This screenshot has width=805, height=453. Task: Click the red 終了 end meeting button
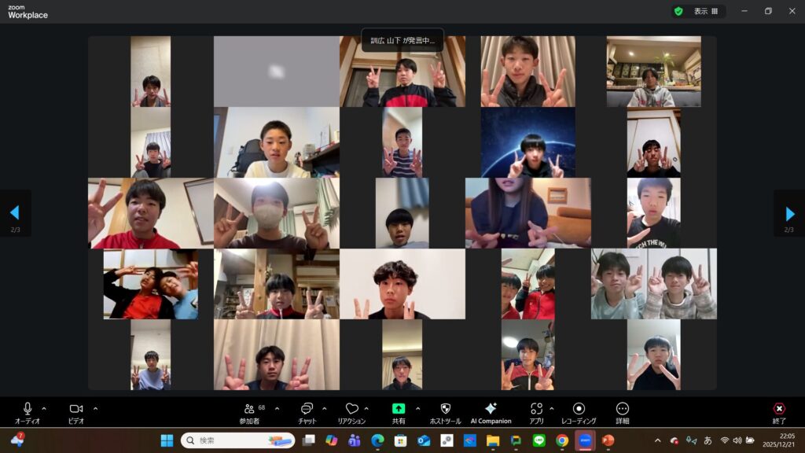click(x=779, y=410)
